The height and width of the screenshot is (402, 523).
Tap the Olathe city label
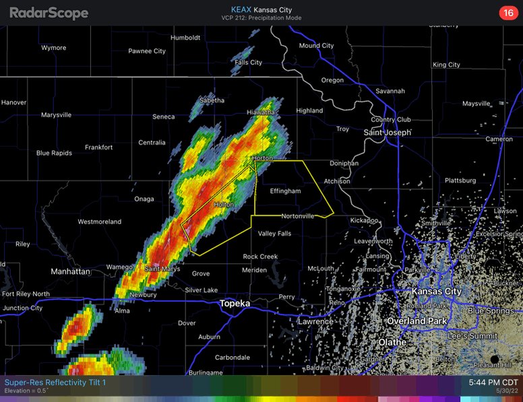(x=392, y=342)
